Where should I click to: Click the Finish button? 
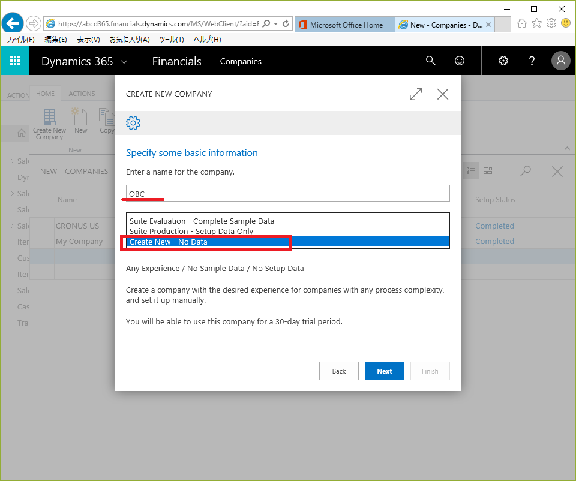click(430, 371)
